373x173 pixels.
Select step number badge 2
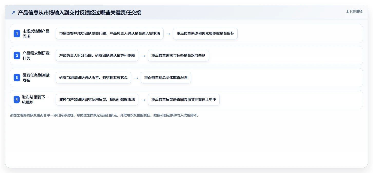click(x=17, y=56)
